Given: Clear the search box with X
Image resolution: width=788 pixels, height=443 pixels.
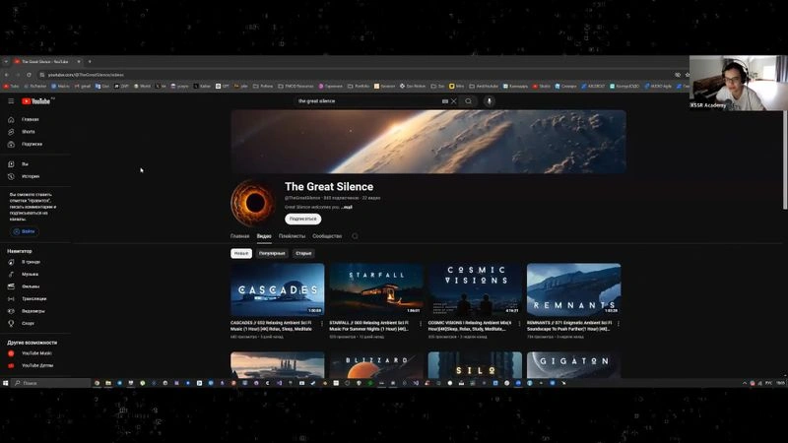Looking at the screenshot, I should (454, 101).
